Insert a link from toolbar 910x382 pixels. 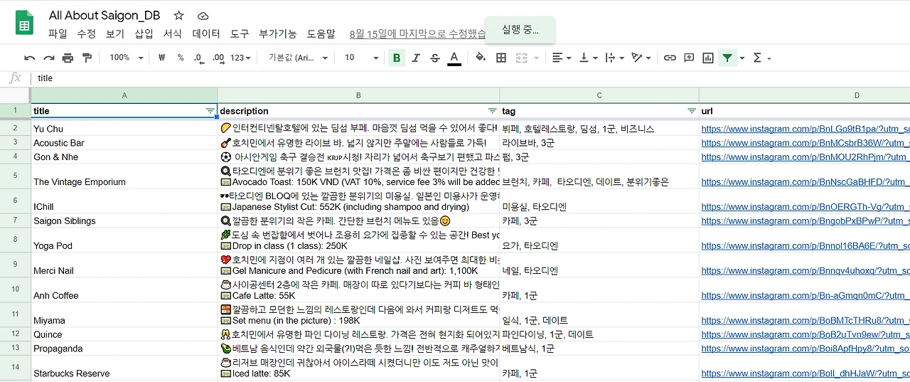click(670, 58)
